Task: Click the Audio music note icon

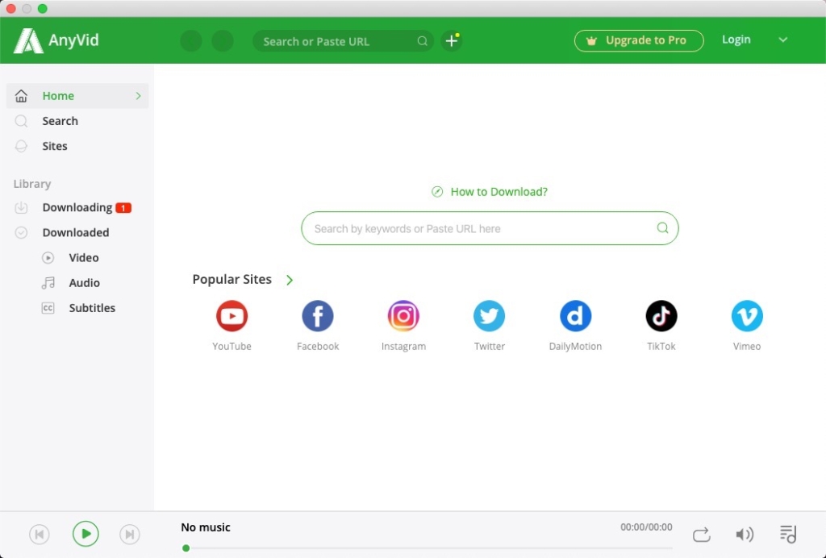Action: 48,283
